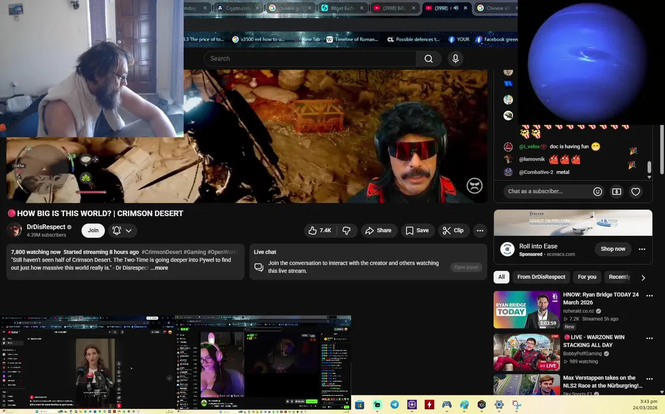The height and width of the screenshot is (414, 665).
Task: Switch to the (3998) Billy YouTube tab
Action: [x=393, y=8]
